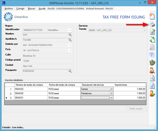Image resolution: width=158 pixels, height=131 pixels.
Task: Click the refresh document icon
Action: [152, 86]
